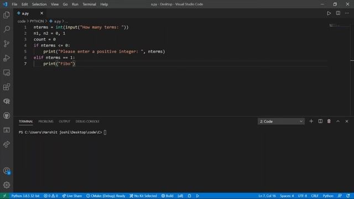Image resolution: width=354 pixels, height=199 pixels.
Task: Switch to the DEBUG CONSOLE tab
Action: coord(87,122)
